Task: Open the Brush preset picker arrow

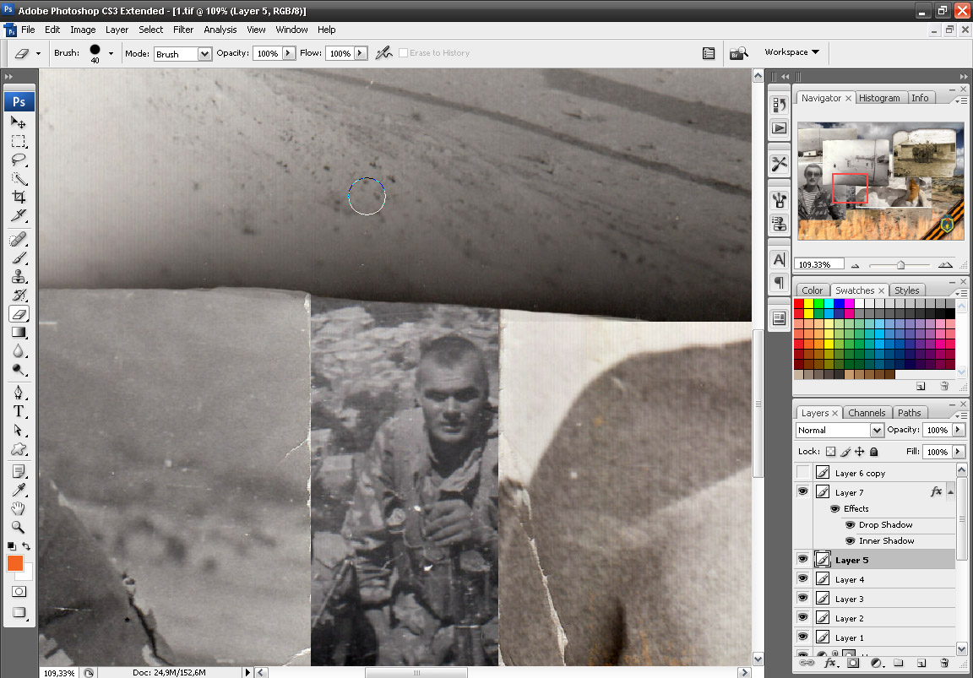Action: click(111, 53)
